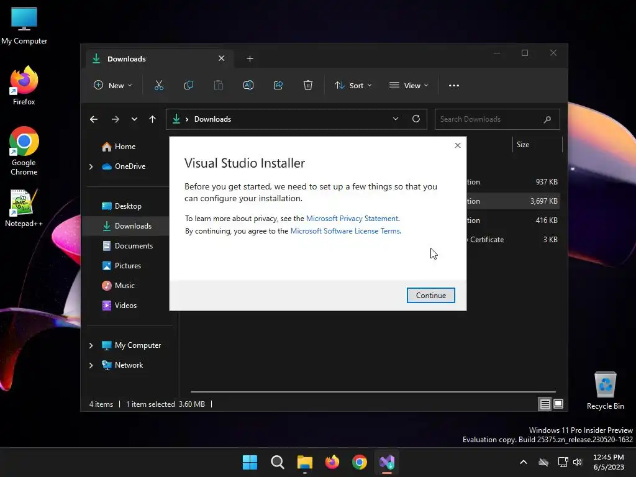Click the Notepad++ desktop shortcut

tap(24, 207)
